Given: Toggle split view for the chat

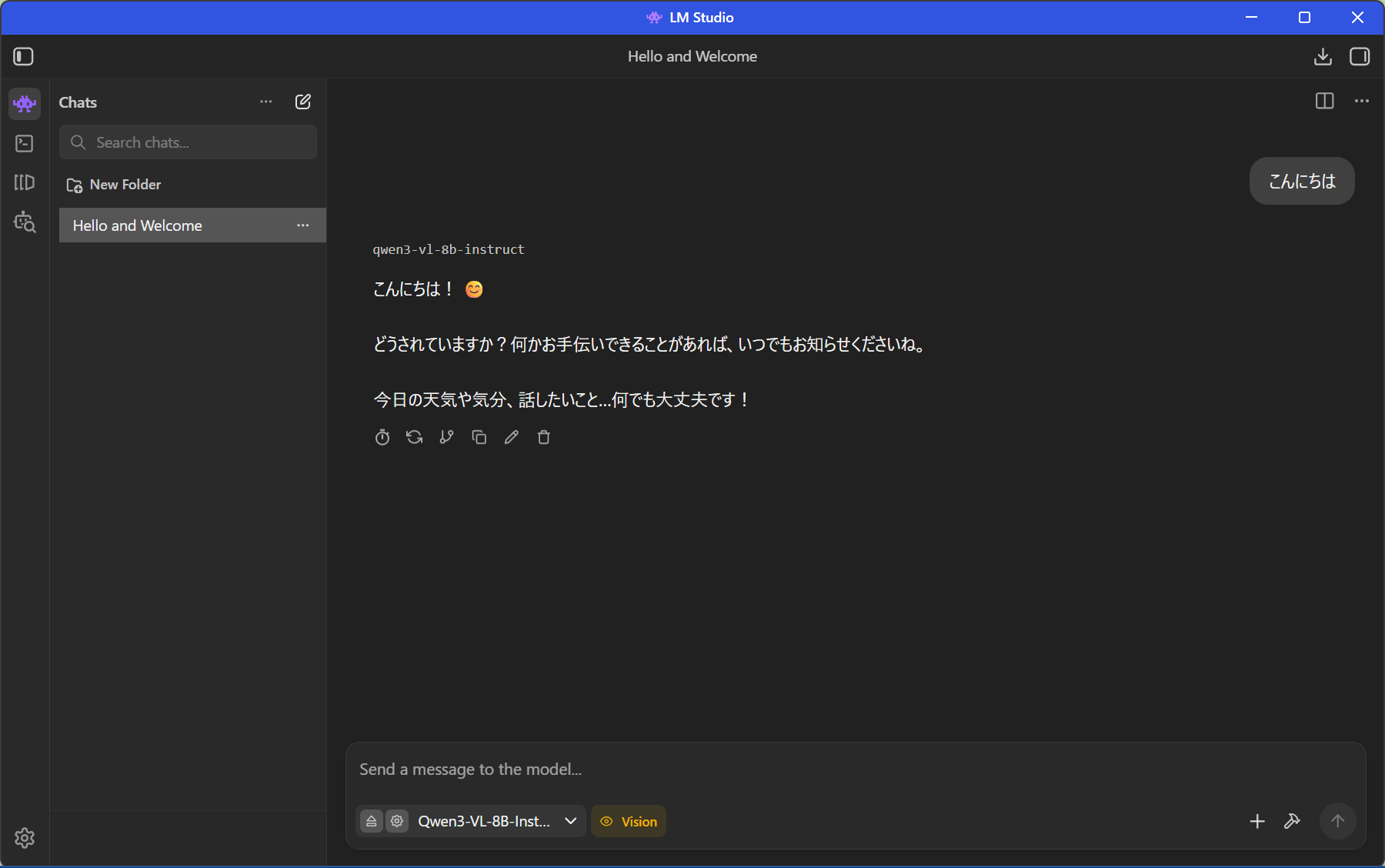Looking at the screenshot, I should pos(1324,101).
